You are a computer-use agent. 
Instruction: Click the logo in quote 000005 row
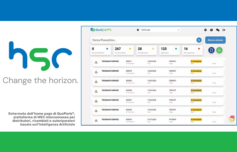click(x=96, y=111)
